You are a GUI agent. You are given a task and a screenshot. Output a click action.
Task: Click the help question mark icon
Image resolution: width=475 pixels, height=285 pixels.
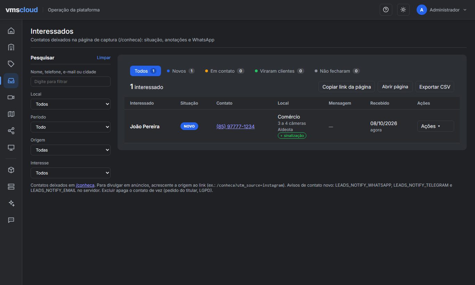(386, 10)
